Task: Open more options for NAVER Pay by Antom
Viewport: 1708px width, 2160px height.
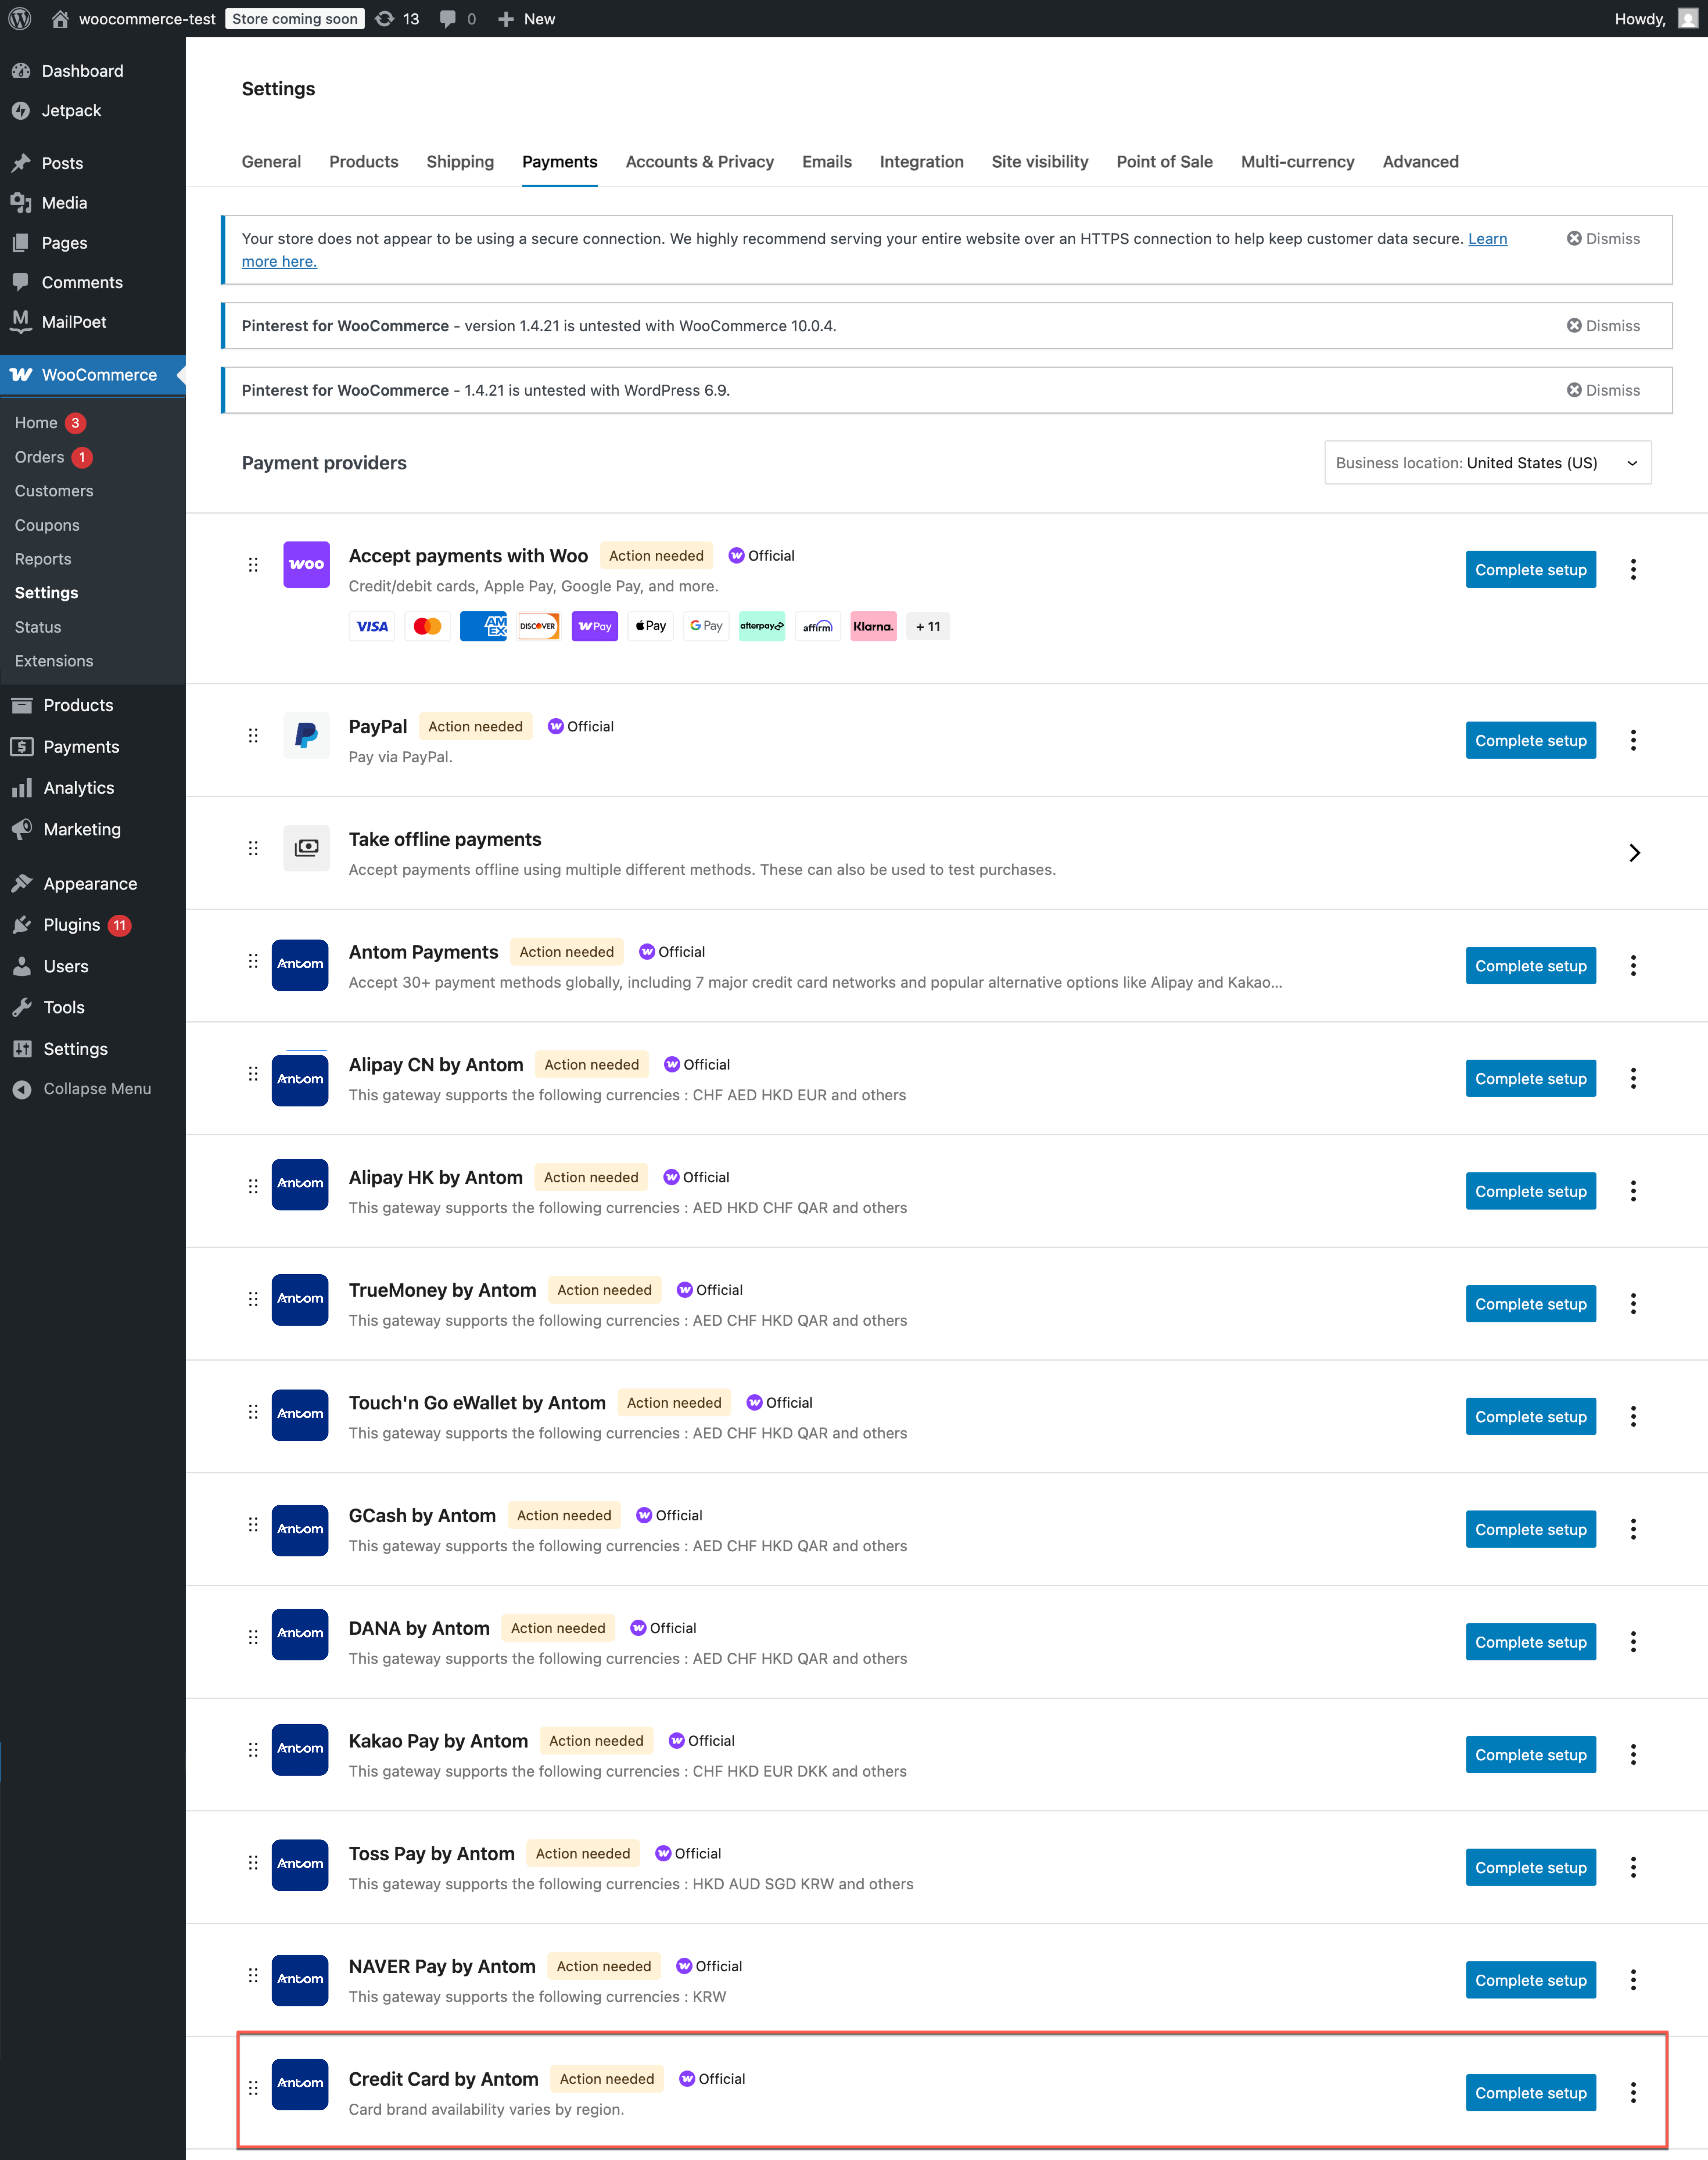Action: [1633, 1980]
